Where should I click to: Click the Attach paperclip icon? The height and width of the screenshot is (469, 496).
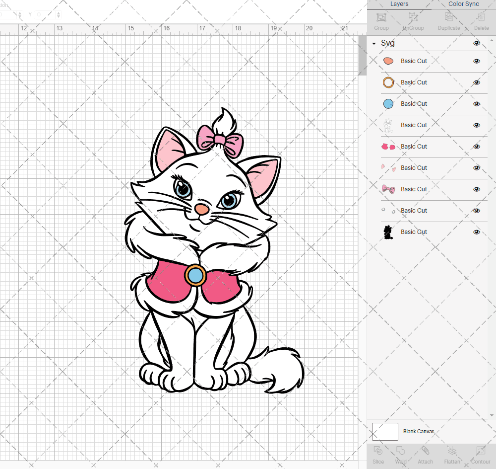(425, 451)
